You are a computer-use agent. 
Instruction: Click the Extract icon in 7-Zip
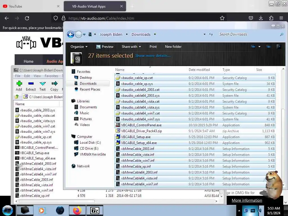coord(31,84)
